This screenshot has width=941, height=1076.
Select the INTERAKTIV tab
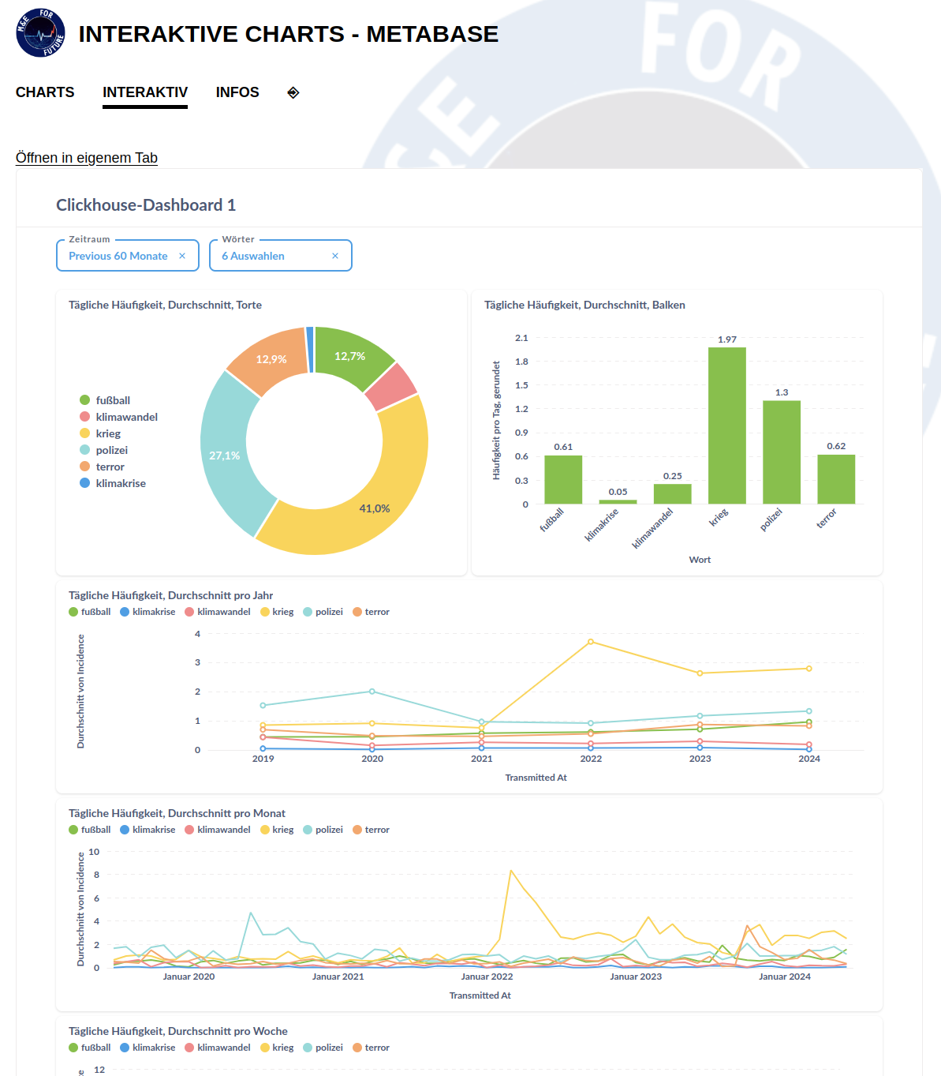145,92
